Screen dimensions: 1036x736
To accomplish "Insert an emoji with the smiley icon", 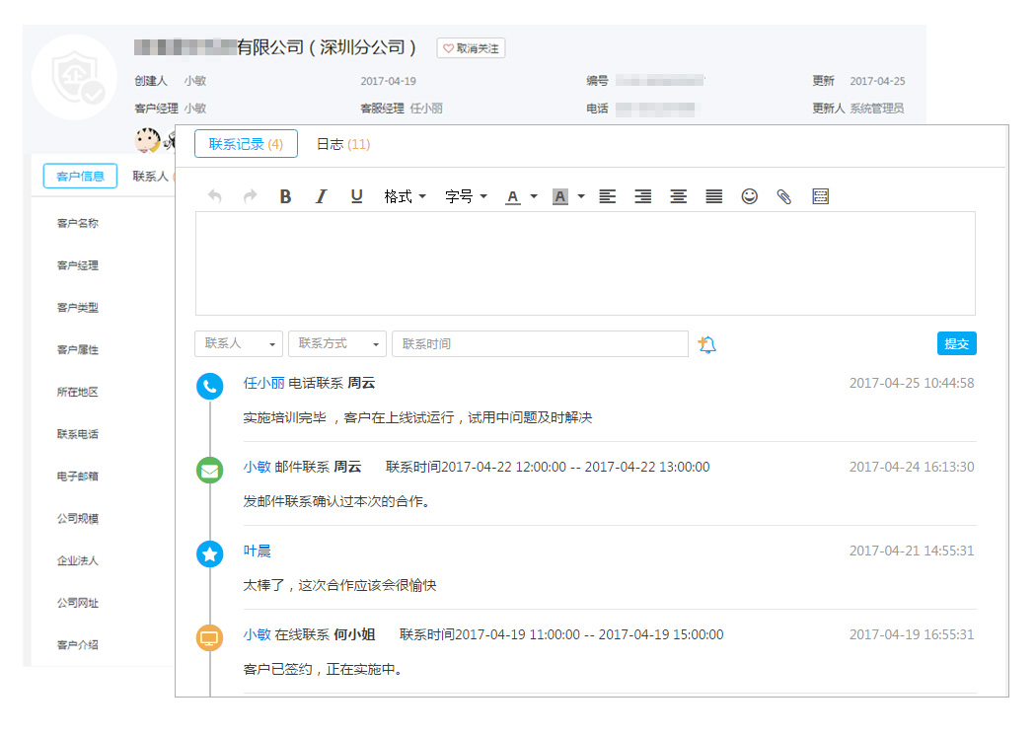I will [749, 196].
